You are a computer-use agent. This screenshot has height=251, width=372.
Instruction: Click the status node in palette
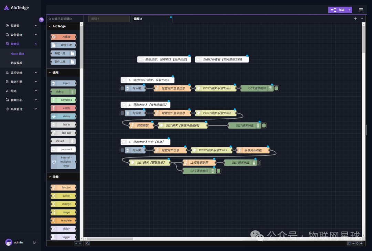(x=63, y=116)
